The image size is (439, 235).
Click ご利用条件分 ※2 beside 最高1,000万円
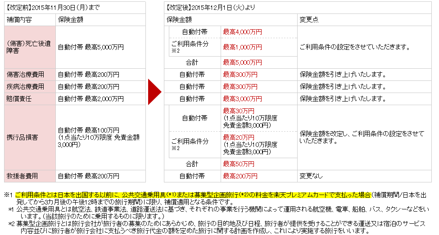click(x=190, y=47)
